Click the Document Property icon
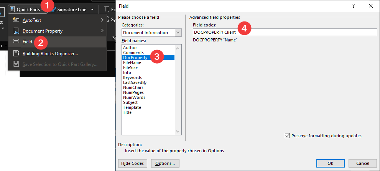 16,31
